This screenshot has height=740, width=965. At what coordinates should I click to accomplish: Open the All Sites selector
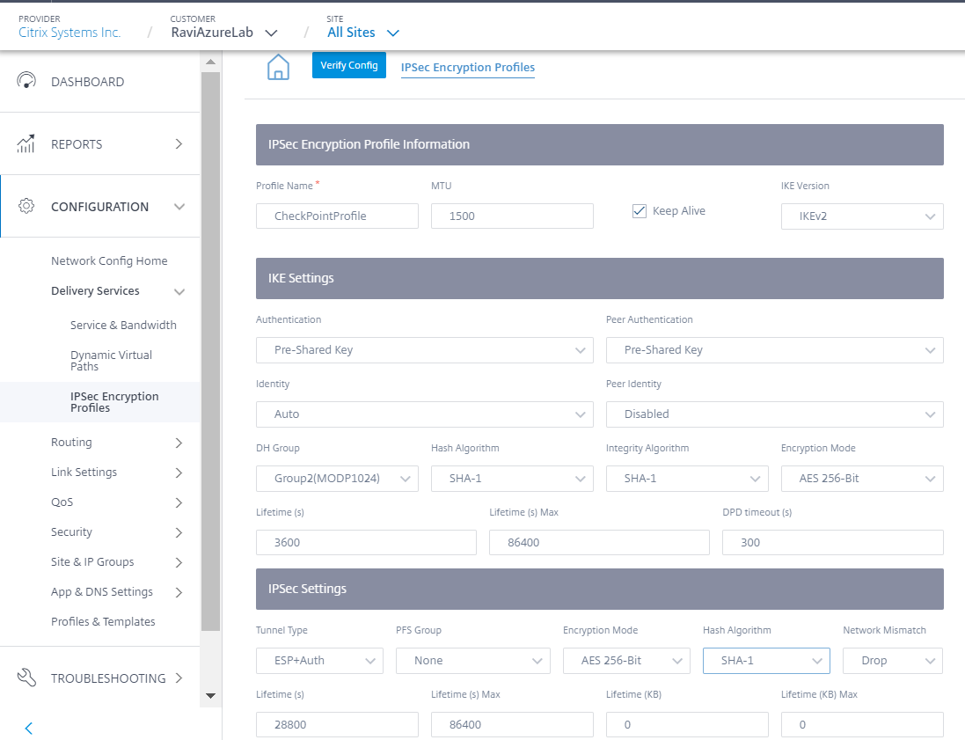[x=363, y=33]
